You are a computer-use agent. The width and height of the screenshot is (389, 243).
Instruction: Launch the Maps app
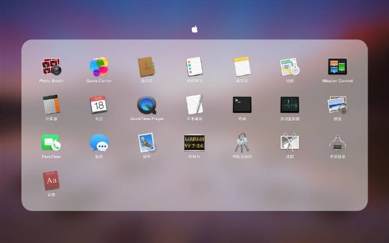290,67
